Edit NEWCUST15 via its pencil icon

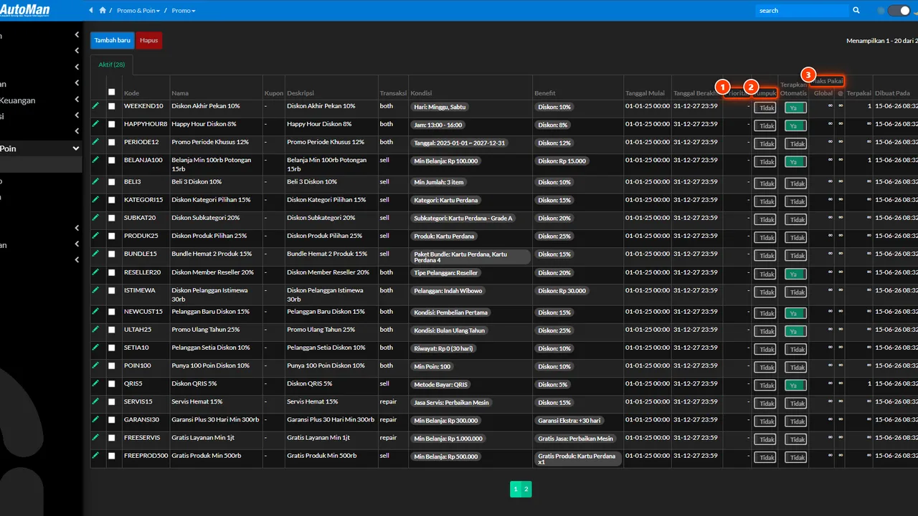click(95, 311)
